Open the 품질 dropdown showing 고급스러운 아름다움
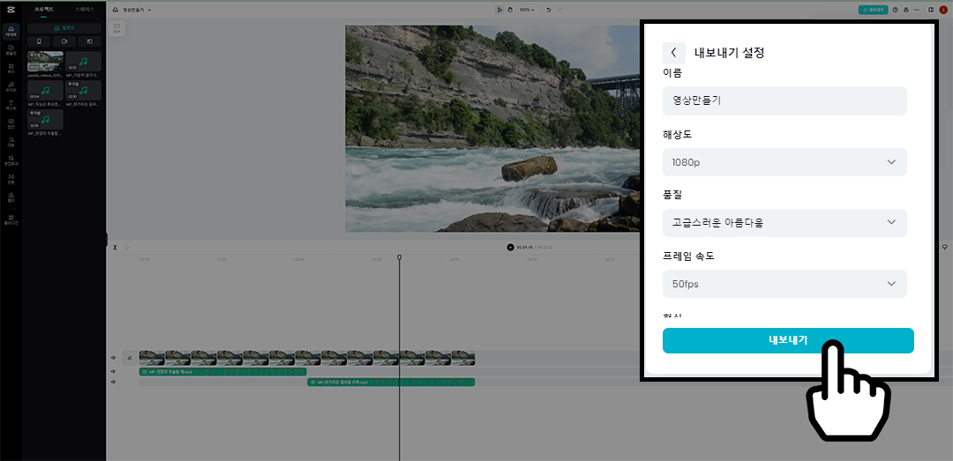The width and height of the screenshot is (953, 461). click(x=784, y=223)
